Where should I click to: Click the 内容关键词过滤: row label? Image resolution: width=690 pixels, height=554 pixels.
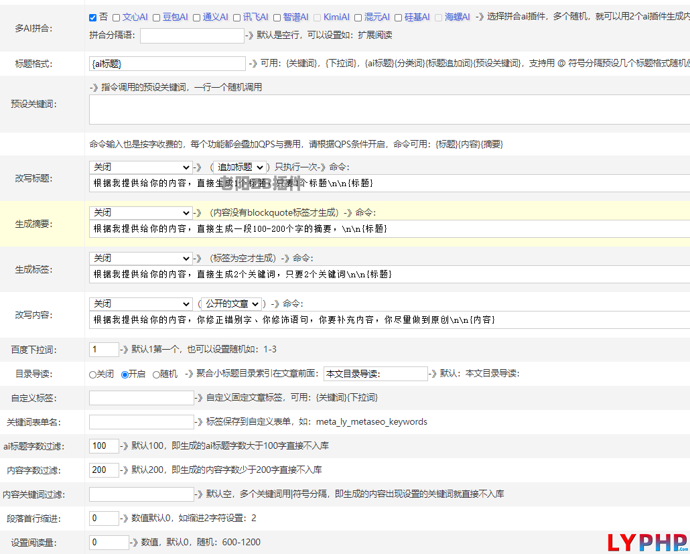point(33,495)
